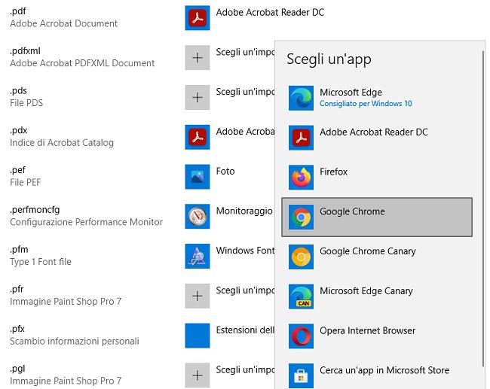This screenshot has width=490, height=389.
Task: Click Indice di Acrobat Catalog text
Action: pos(62,142)
